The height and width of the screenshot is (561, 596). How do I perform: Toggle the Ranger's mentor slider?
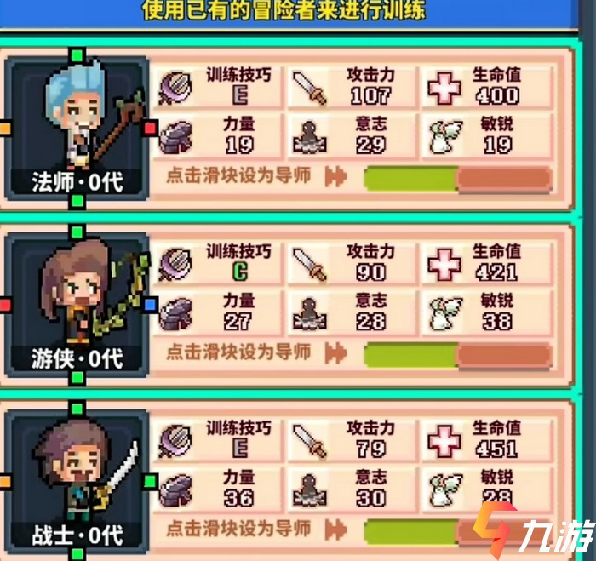[x=457, y=355]
